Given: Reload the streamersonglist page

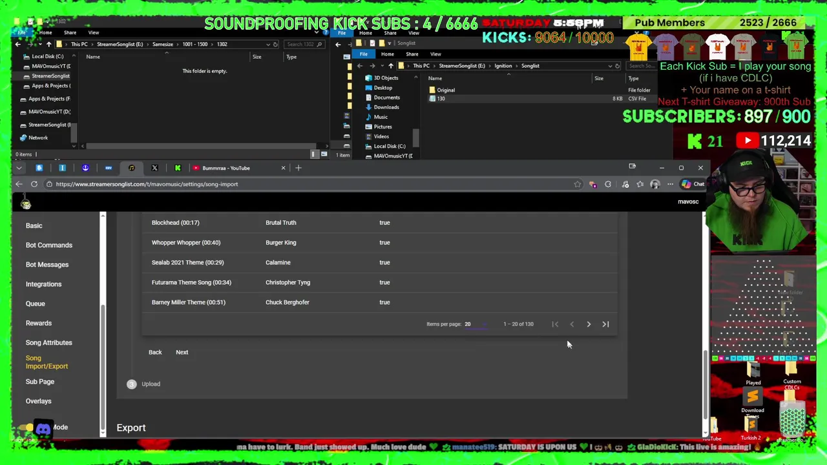Looking at the screenshot, I should pyautogui.click(x=34, y=184).
